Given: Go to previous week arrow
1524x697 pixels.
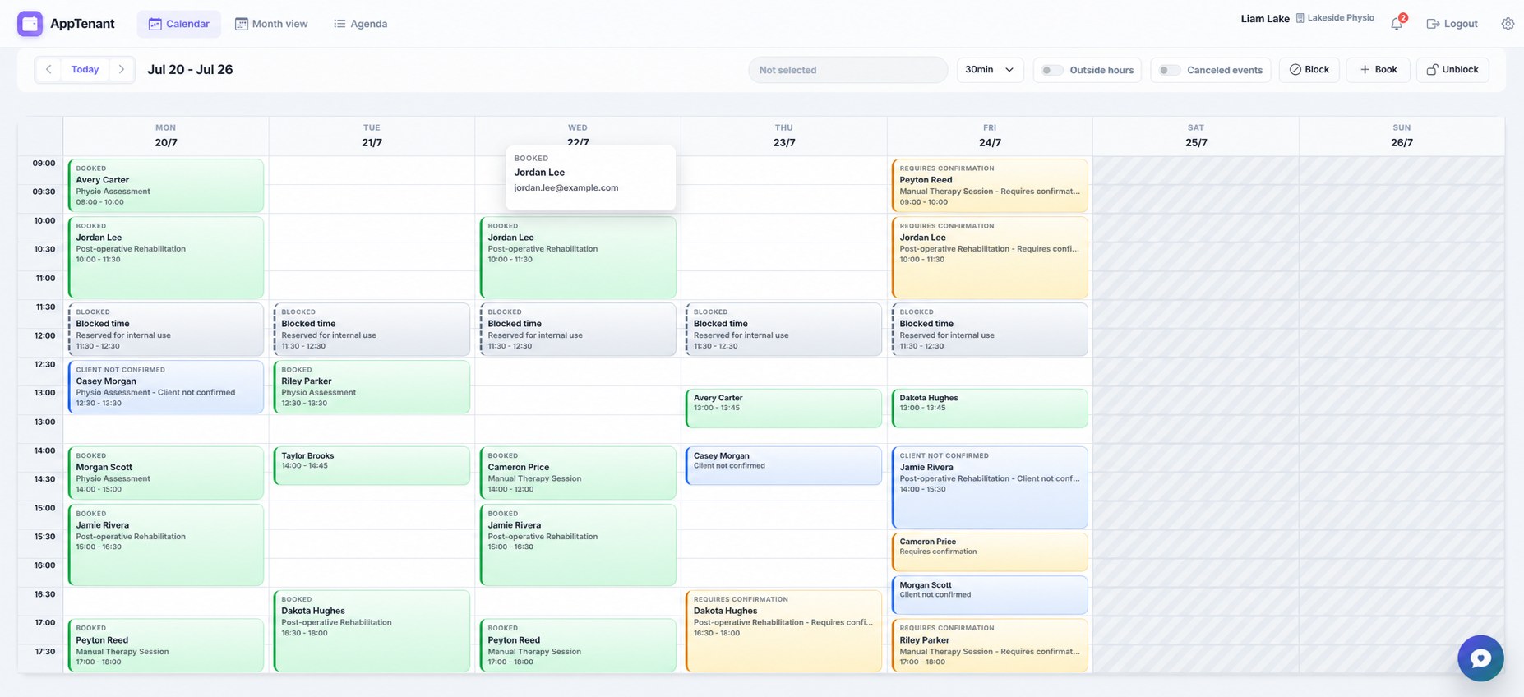Looking at the screenshot, I should [48, 70].
